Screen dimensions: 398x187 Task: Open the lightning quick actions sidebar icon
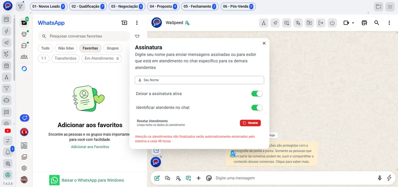(6, 31)
